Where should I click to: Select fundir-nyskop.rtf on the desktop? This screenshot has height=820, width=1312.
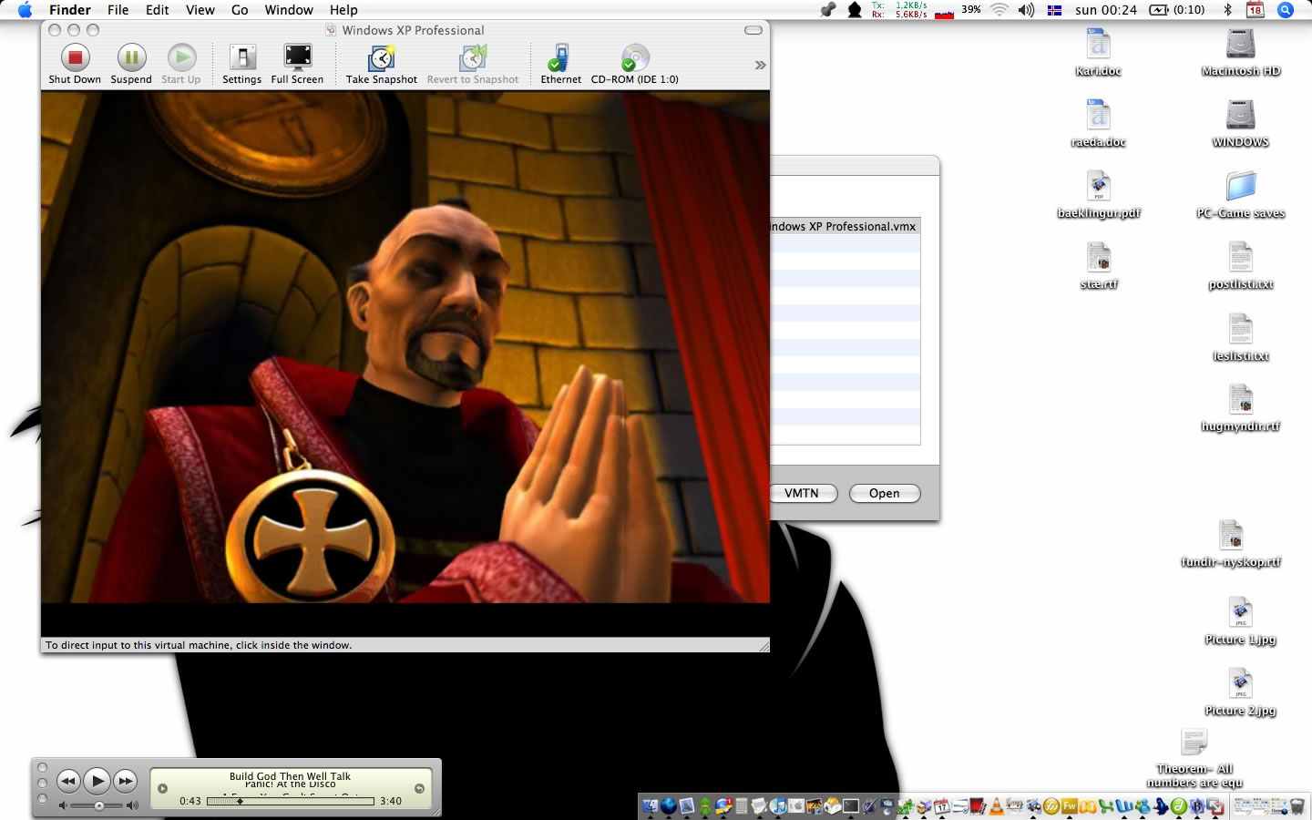(1231, 544)
